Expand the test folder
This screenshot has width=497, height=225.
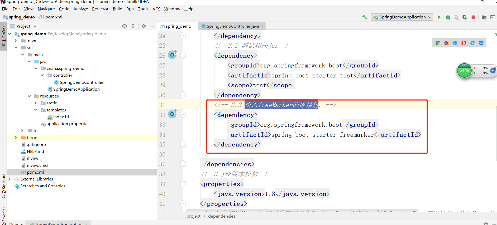[22, 130]
